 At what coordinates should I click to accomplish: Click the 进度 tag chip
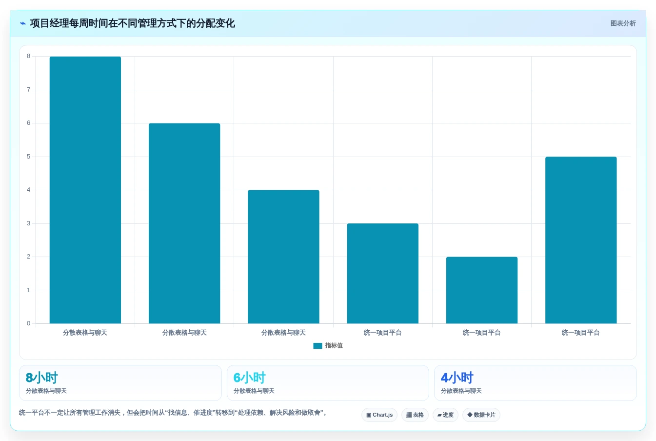point(445,415)
